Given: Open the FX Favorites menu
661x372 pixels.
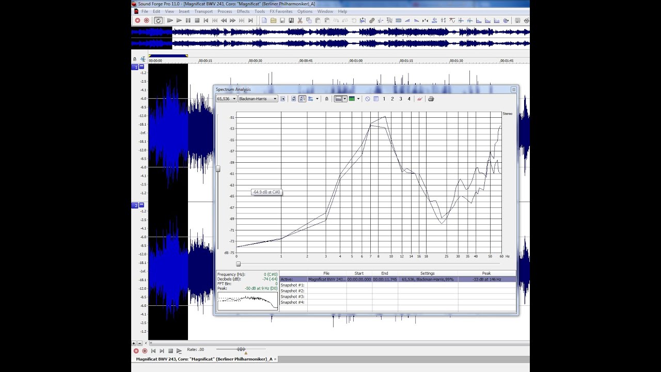Looking at the screenshot, I should click(x=281, y=11).
